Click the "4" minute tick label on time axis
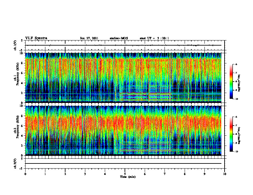Image resolution: width=253 pixels, height=195 pixels. [105, 174]
